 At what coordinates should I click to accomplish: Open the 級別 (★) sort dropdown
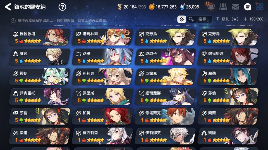click(x=227, y=19)
